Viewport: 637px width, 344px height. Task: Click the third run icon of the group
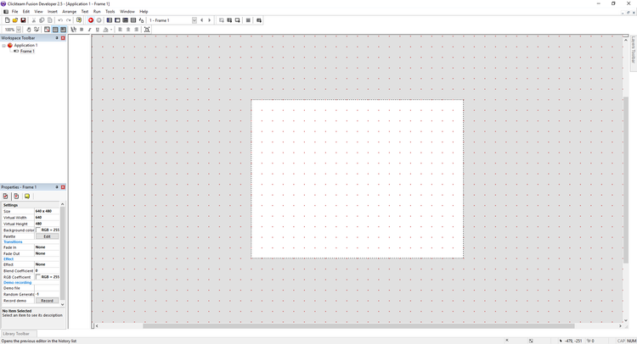point(238,20)
